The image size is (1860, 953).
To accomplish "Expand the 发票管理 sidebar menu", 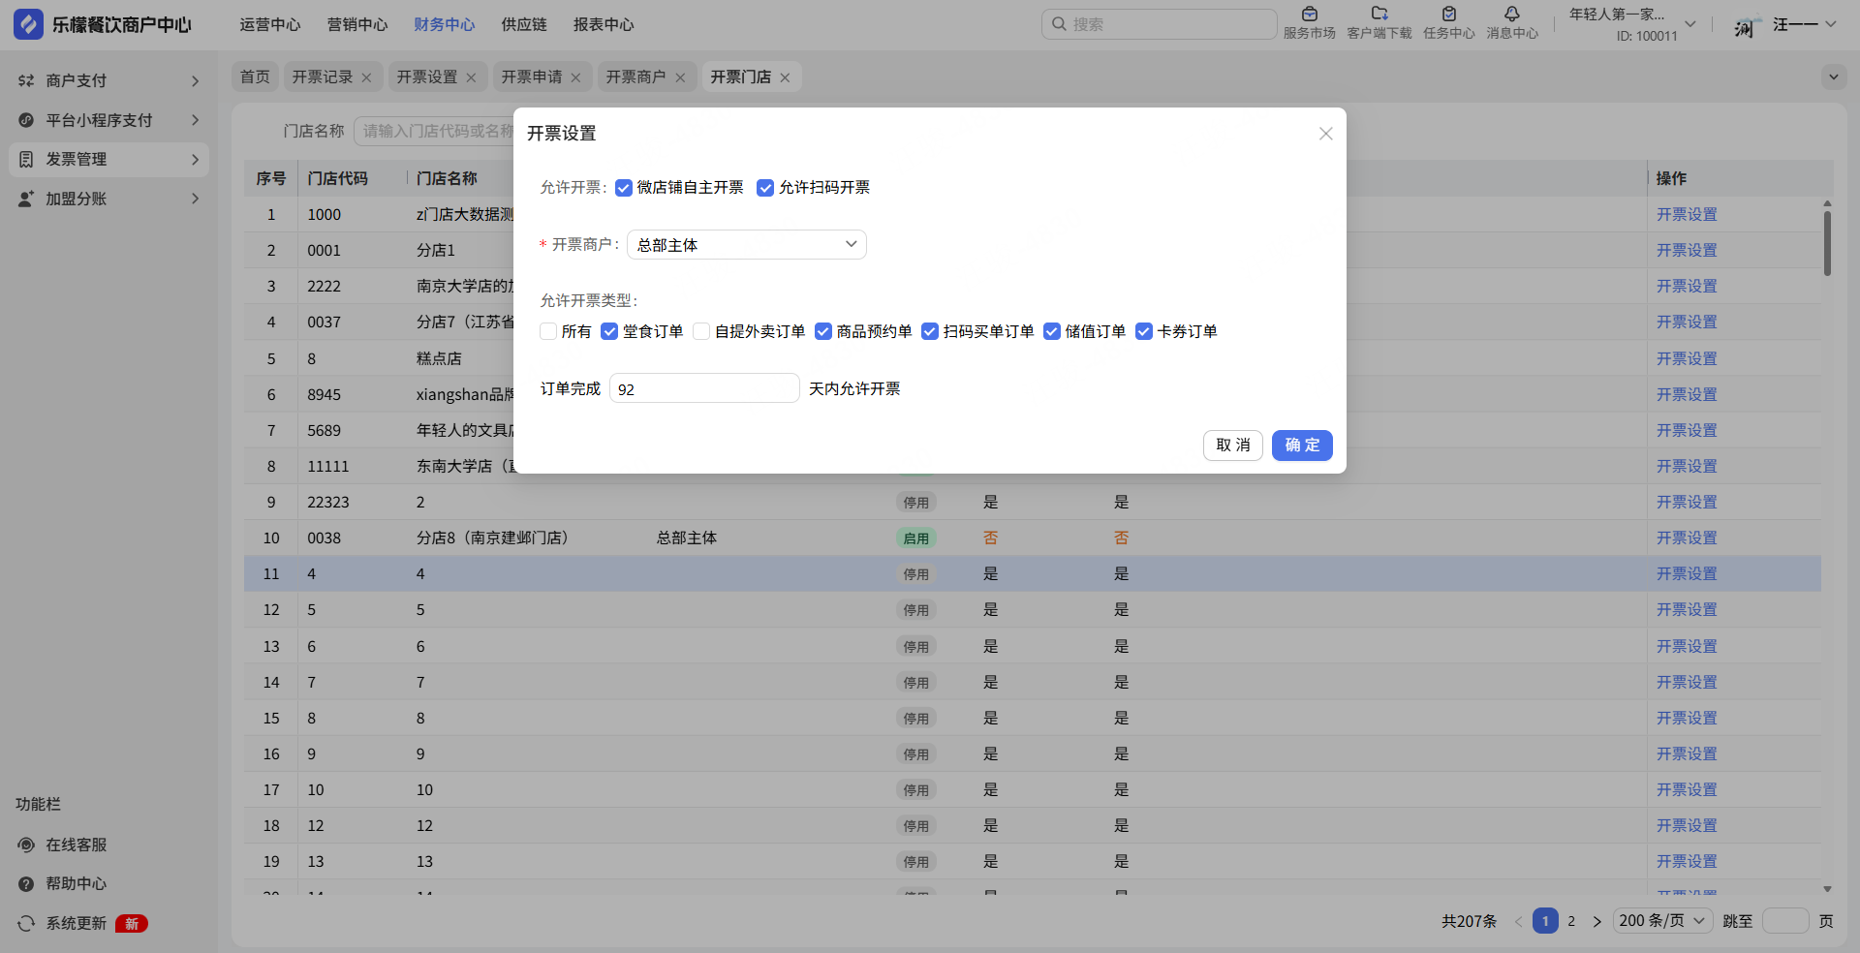I will click(x=195, y=159).
